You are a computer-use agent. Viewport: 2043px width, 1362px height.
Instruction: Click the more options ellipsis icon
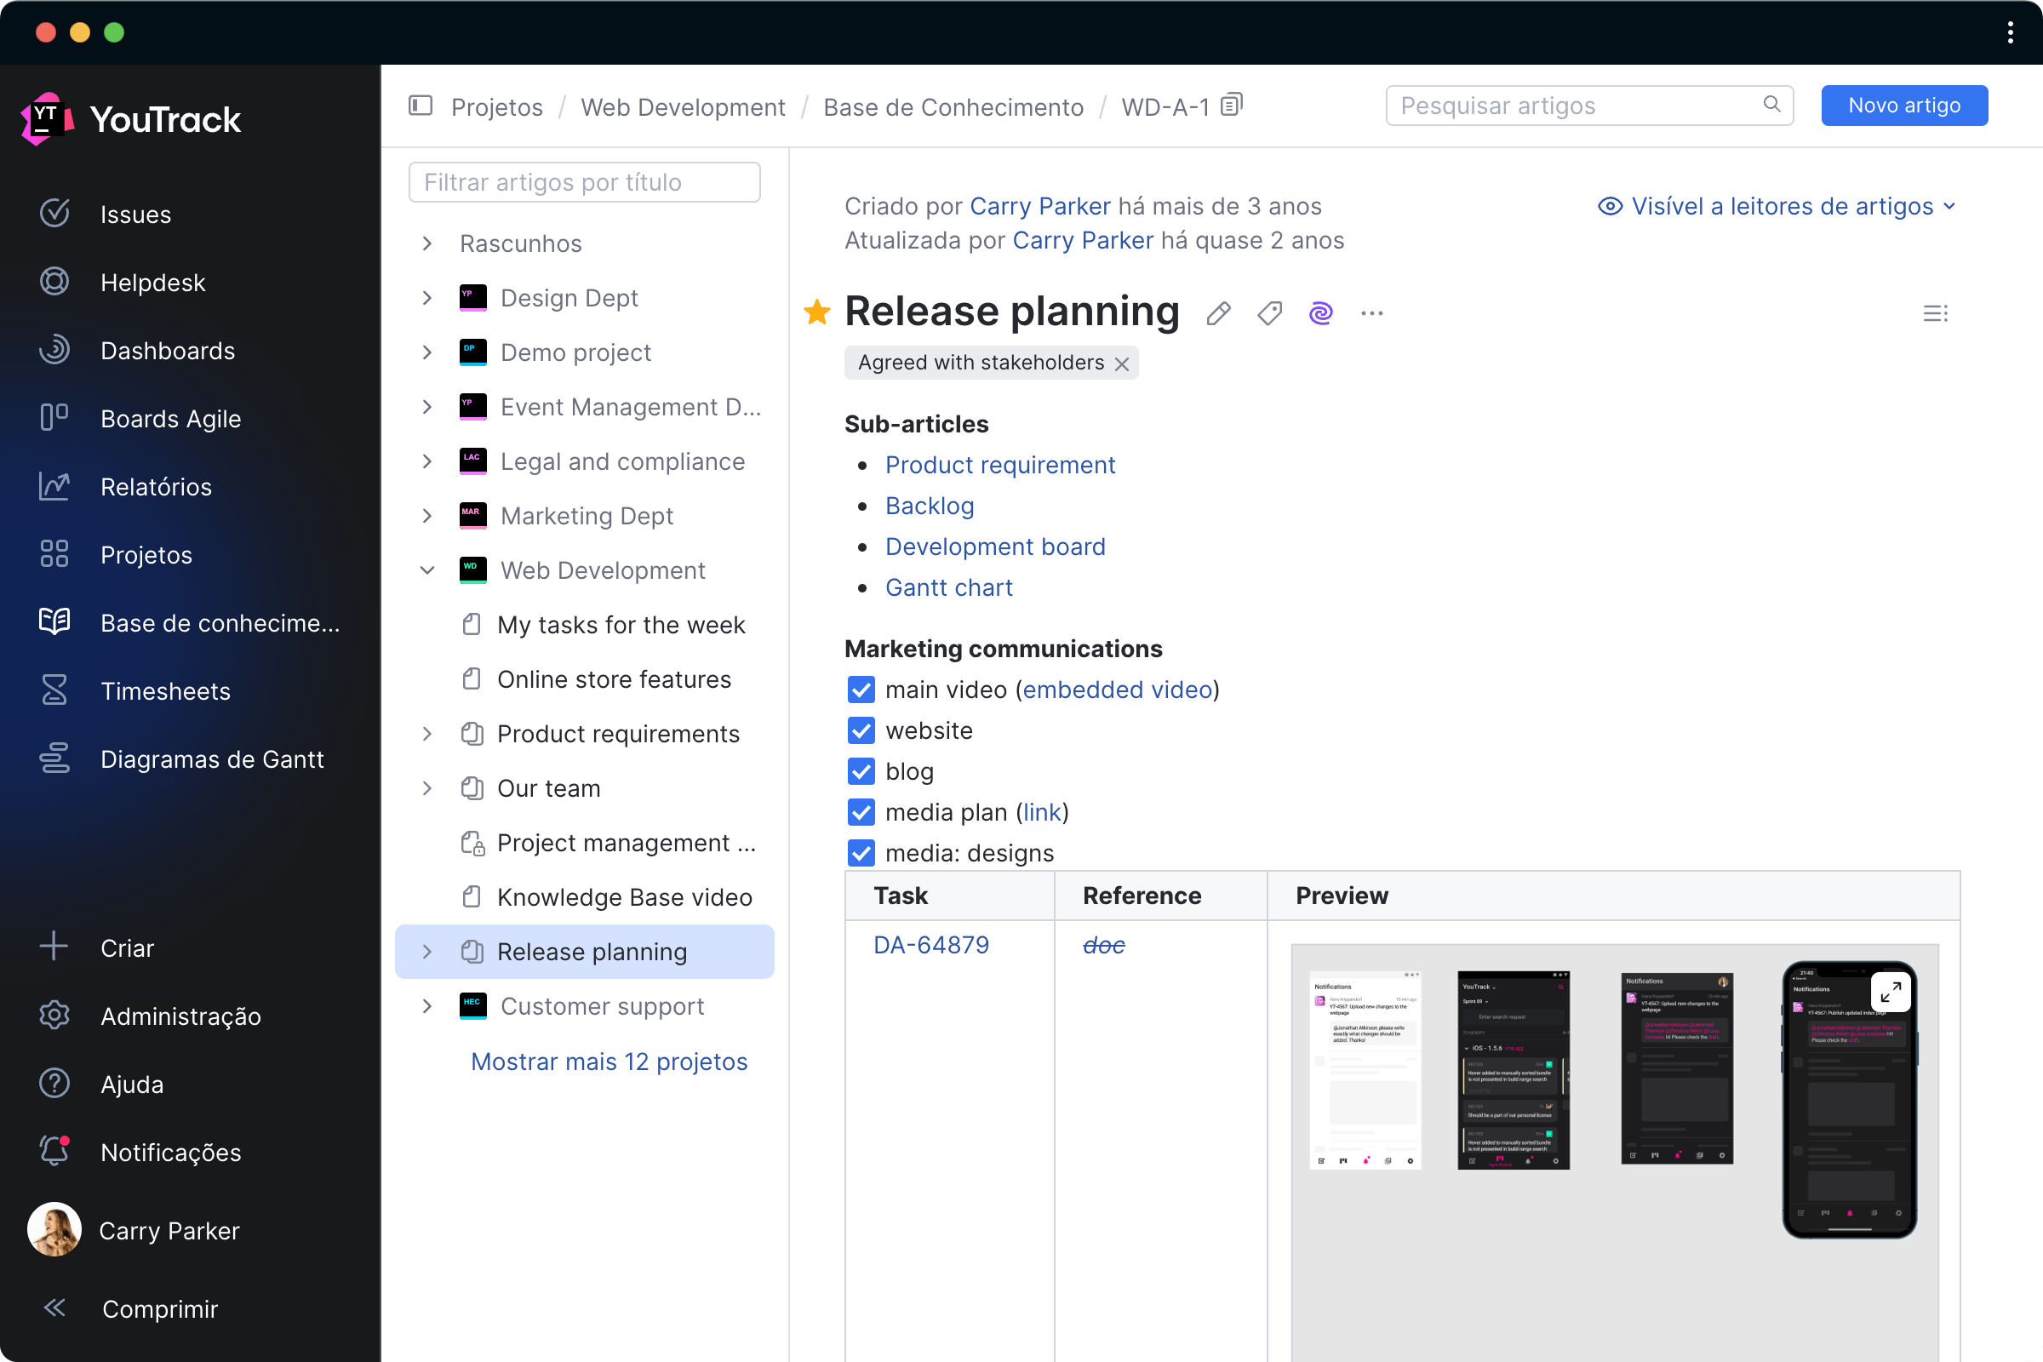1371,313
